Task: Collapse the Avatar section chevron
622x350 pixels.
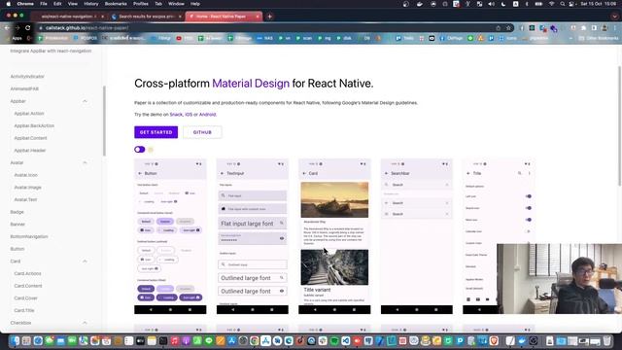Action: click(85, 162)
